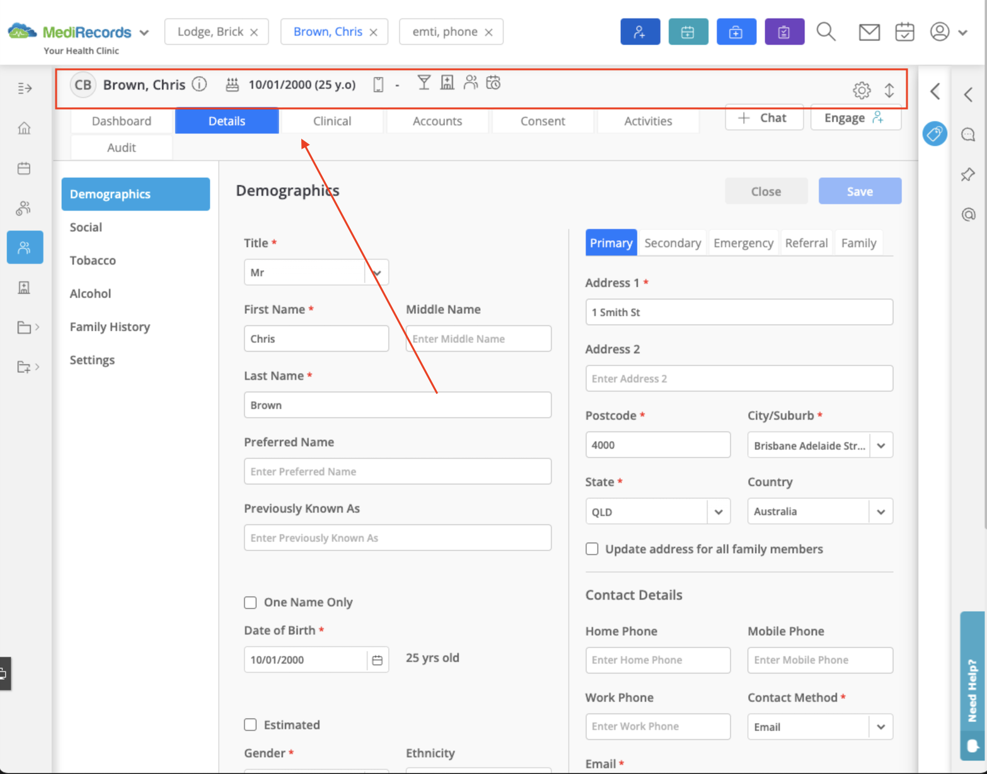Enable Update address for all family members
The image size is (987, 774).
coord(592,549)
